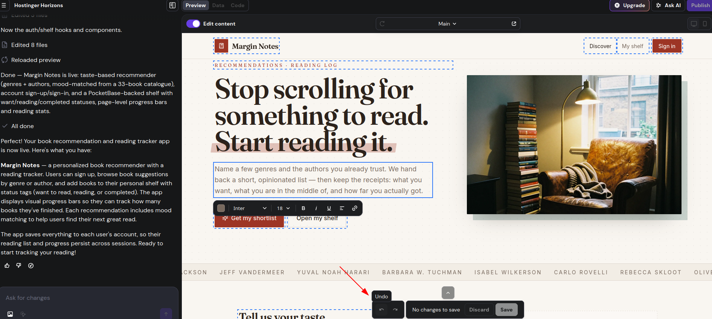Image resolution: width=712 pixels, height=319 pixels.
Task: Give thumbs down to response
Action: pyautogui.click(x=19, y=266)
